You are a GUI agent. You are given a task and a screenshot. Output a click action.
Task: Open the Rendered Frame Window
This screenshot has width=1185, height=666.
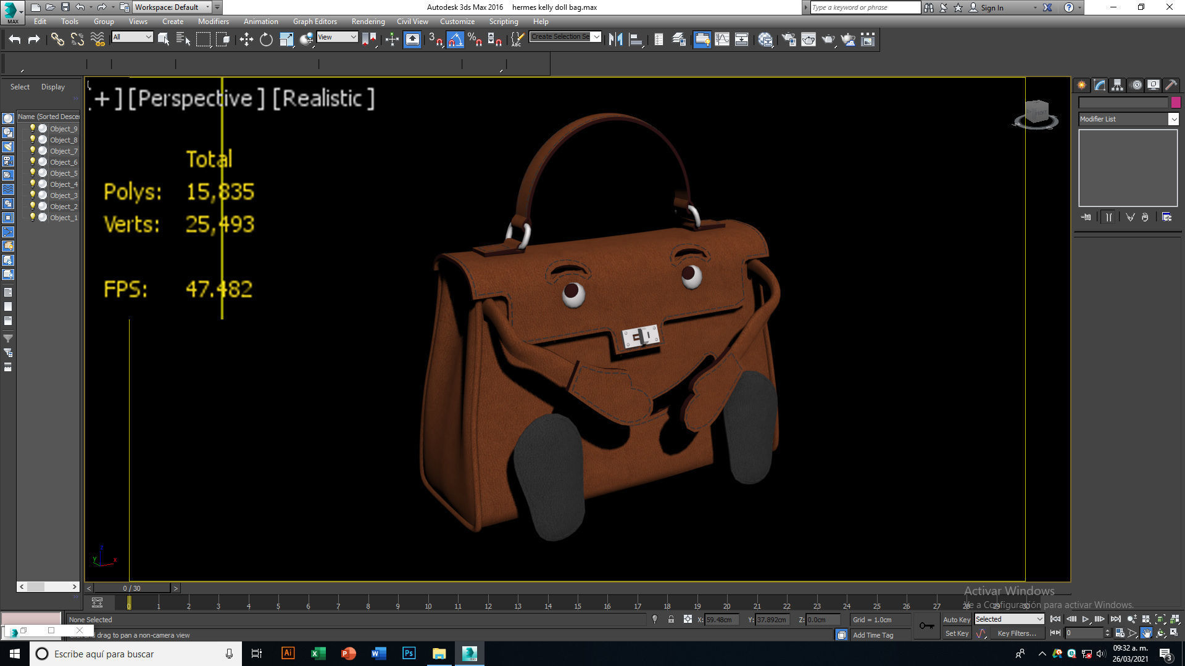coord(809,39)
